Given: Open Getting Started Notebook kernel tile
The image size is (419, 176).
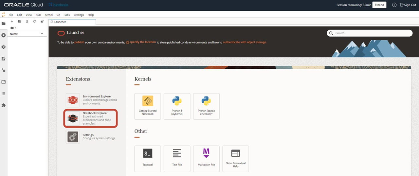Looking at the screenshot, I should (148, 106).
